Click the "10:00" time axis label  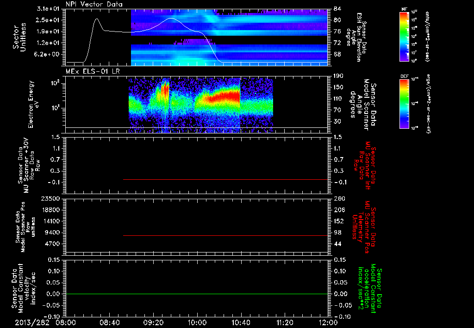(x=197, y=322)
